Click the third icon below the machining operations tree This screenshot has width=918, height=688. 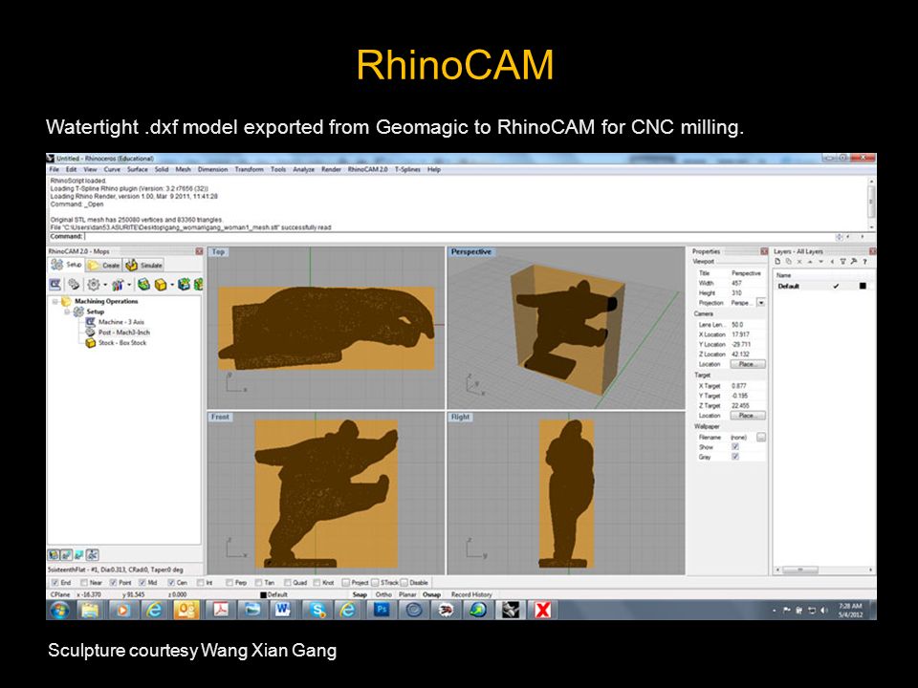(x=79, y=554)
